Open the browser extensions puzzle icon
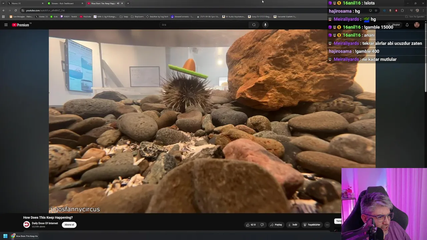 (402, 10)
